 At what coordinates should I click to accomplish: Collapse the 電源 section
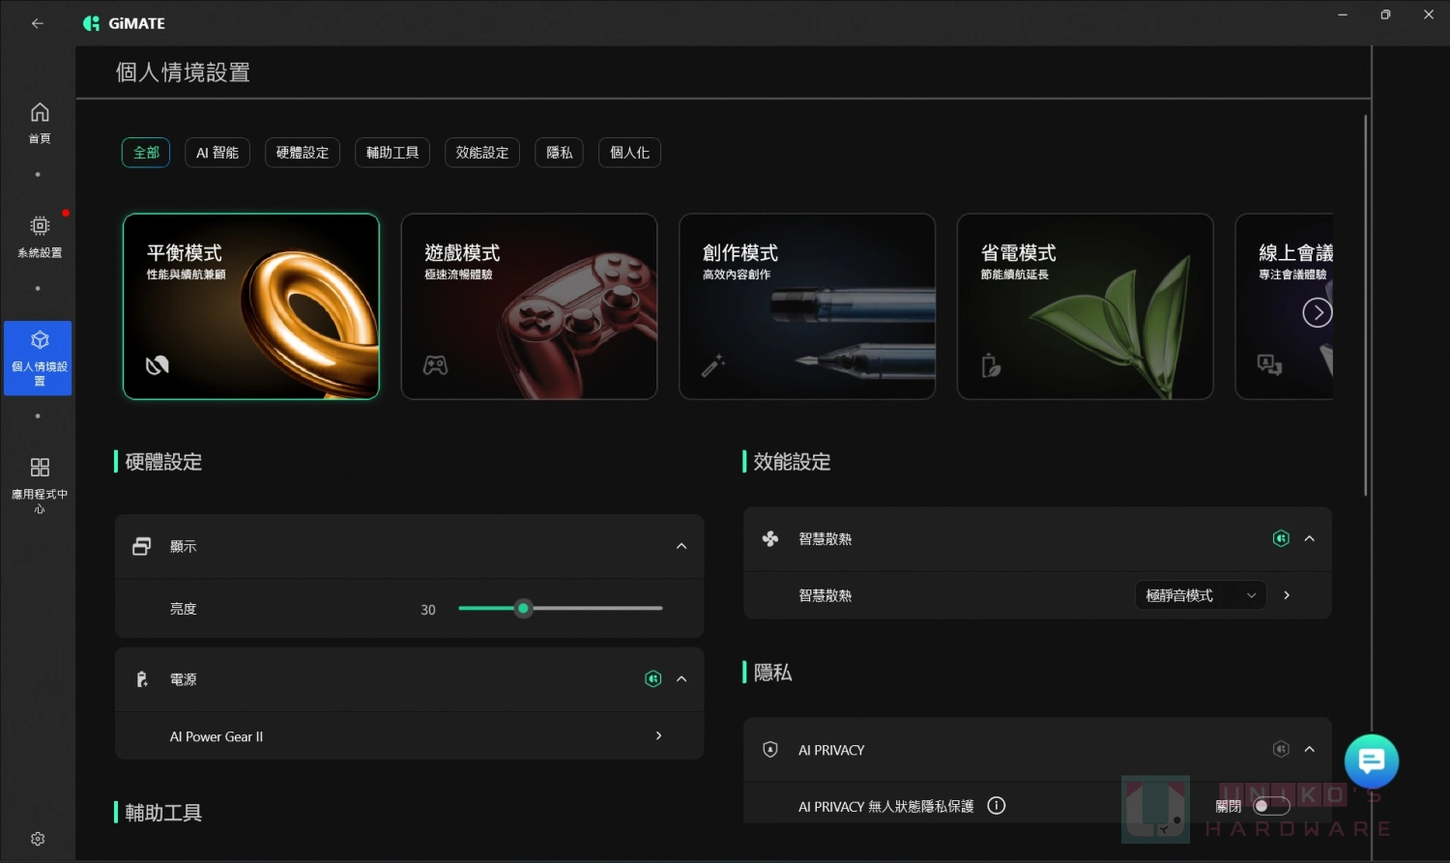pos(681,678)
